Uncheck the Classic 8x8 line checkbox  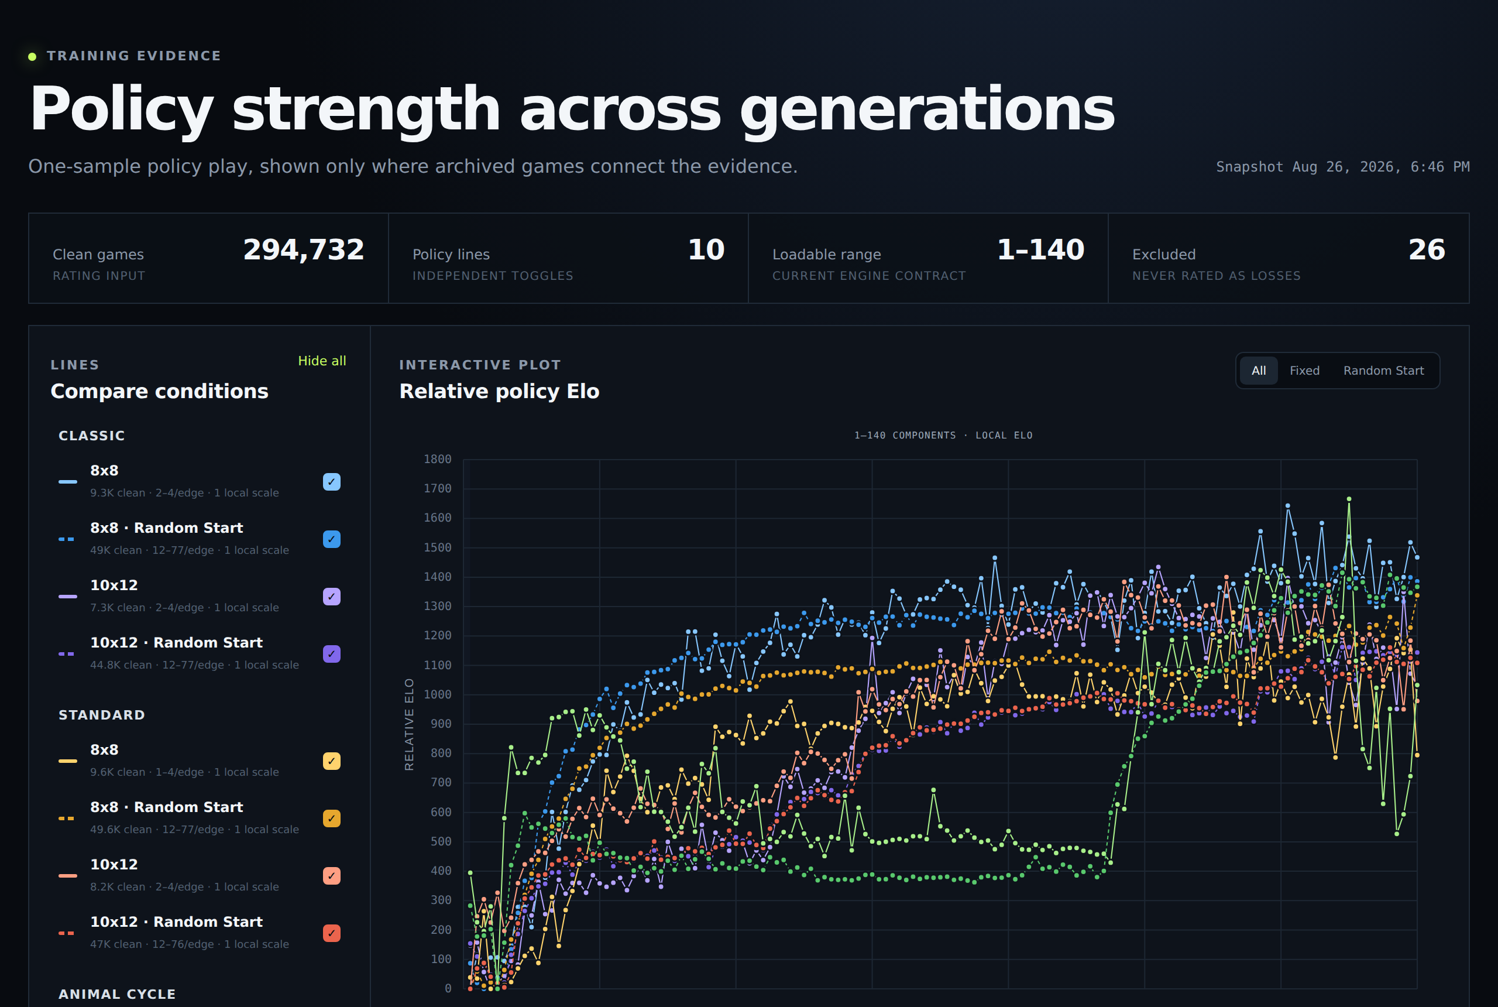tap(331, 482)
